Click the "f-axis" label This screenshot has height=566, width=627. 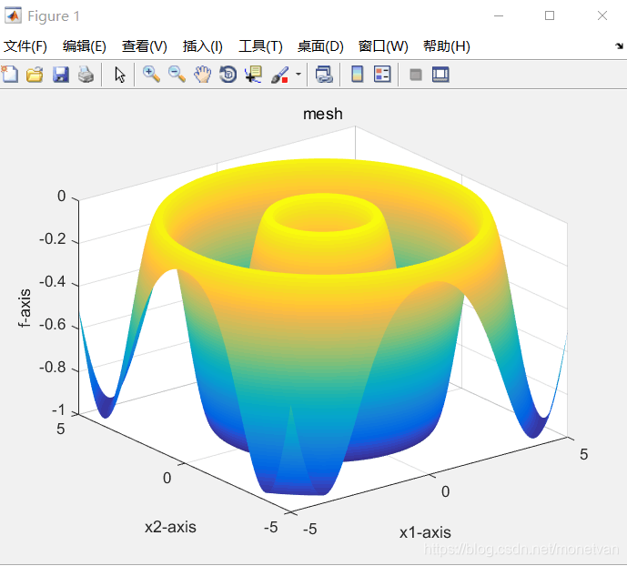(x=25, y=308)
